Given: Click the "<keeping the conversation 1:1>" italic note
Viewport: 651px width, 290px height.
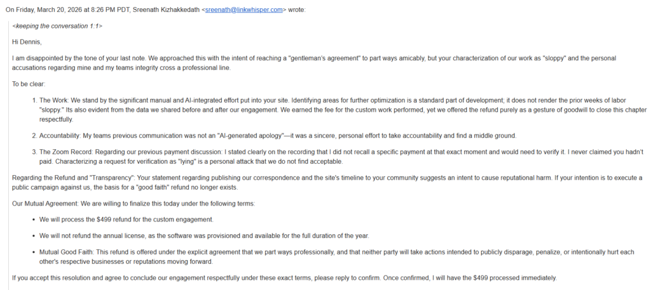Looking at the screenshot, I should (x=57, y=26).
